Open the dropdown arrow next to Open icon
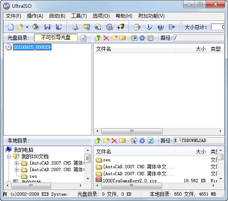The image size is (228, 201). (x=27, y=27)
